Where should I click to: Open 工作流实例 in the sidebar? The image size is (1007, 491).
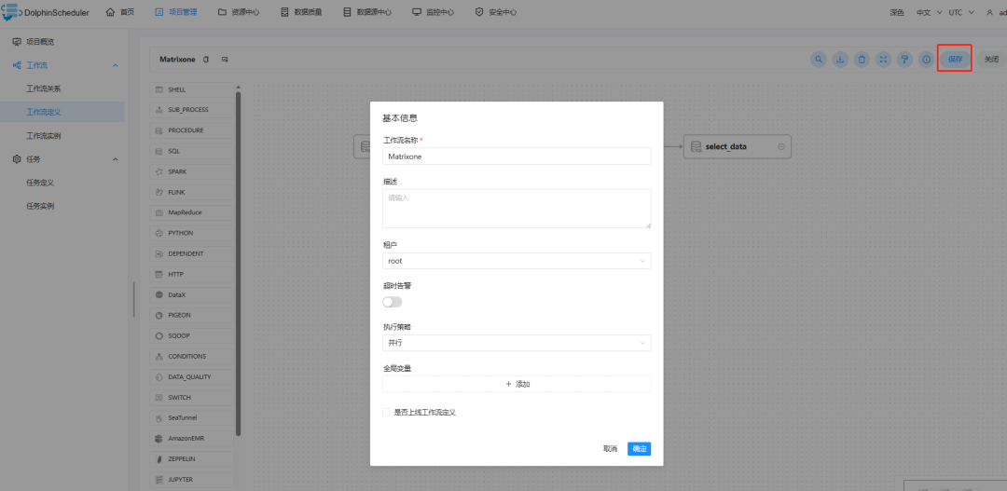(x=44, y=135)
